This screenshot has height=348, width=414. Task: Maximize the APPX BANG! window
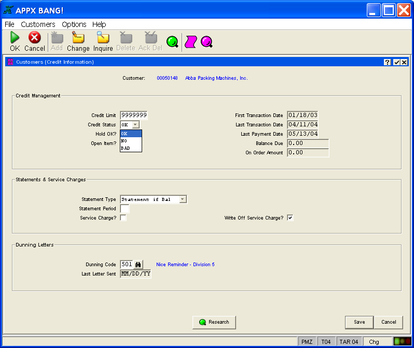tap(389, 10)
